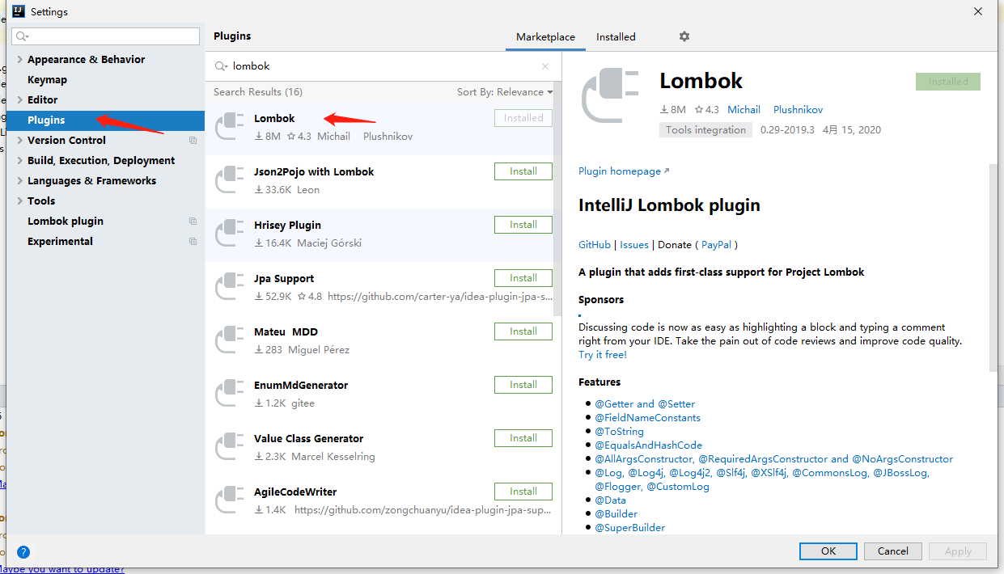The height and width of the screenshot is (574, 1004).
Task: Open the @Builder feature link
Action: coord(616,514)
